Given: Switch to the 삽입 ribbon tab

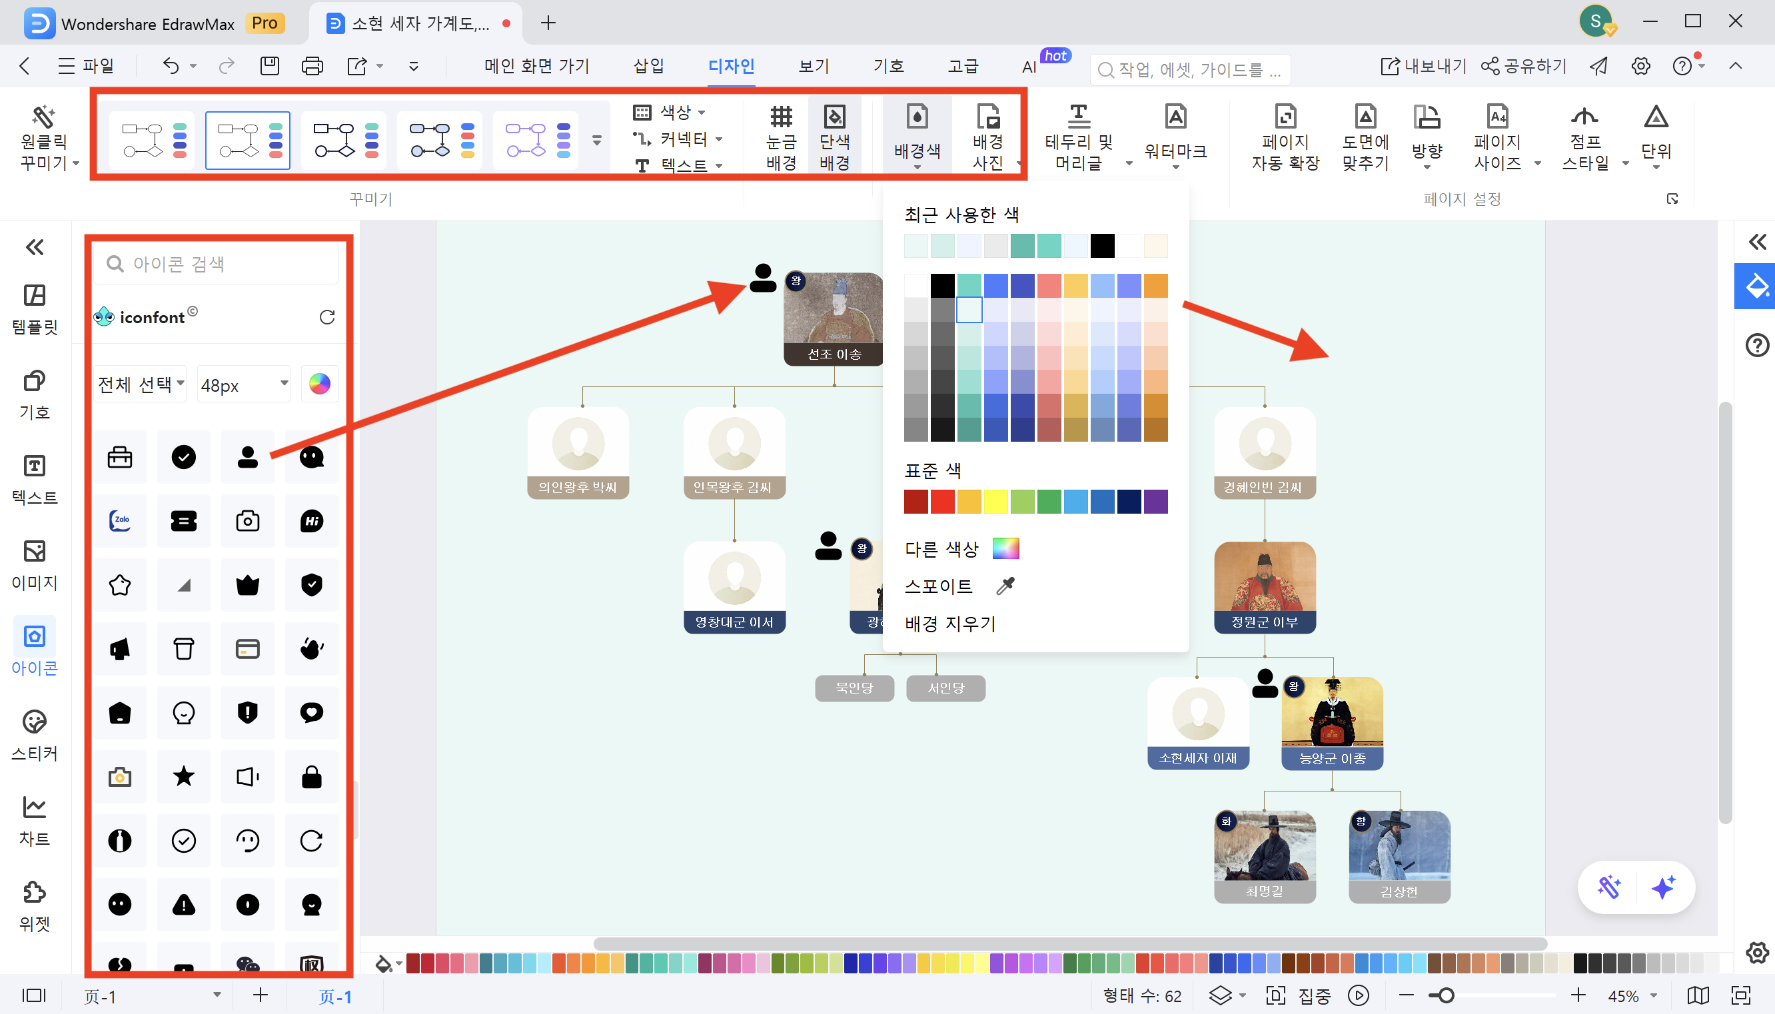Looking at the screenshot, I should 648,65.
